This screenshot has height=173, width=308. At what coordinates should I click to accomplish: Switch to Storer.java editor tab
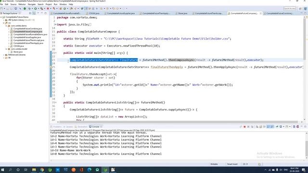181,13
